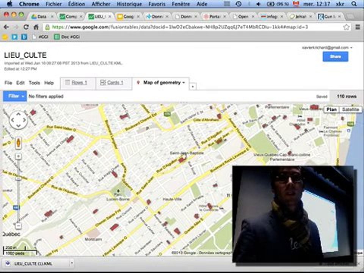This screenshot has height=273, width=364.
Task: Open the Afficher menu
Action: (101, 4)
